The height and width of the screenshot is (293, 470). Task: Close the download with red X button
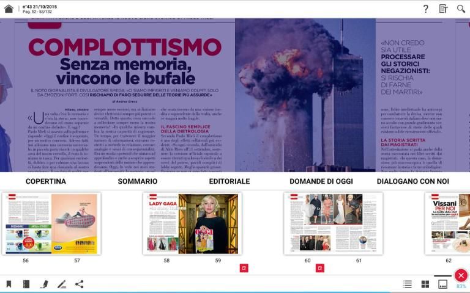pyautogui.click(x=461, y=275)
